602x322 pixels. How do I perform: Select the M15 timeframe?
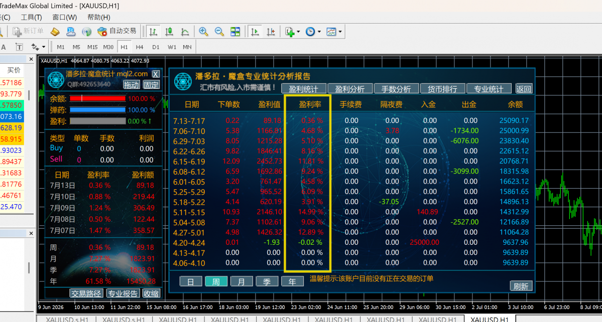(x=92, y=47)
